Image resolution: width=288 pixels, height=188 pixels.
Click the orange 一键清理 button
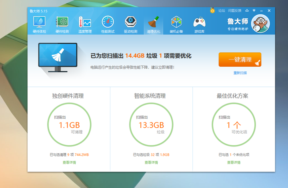240,59
